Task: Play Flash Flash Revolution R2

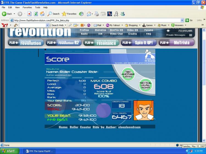Action: coord(63,43)
